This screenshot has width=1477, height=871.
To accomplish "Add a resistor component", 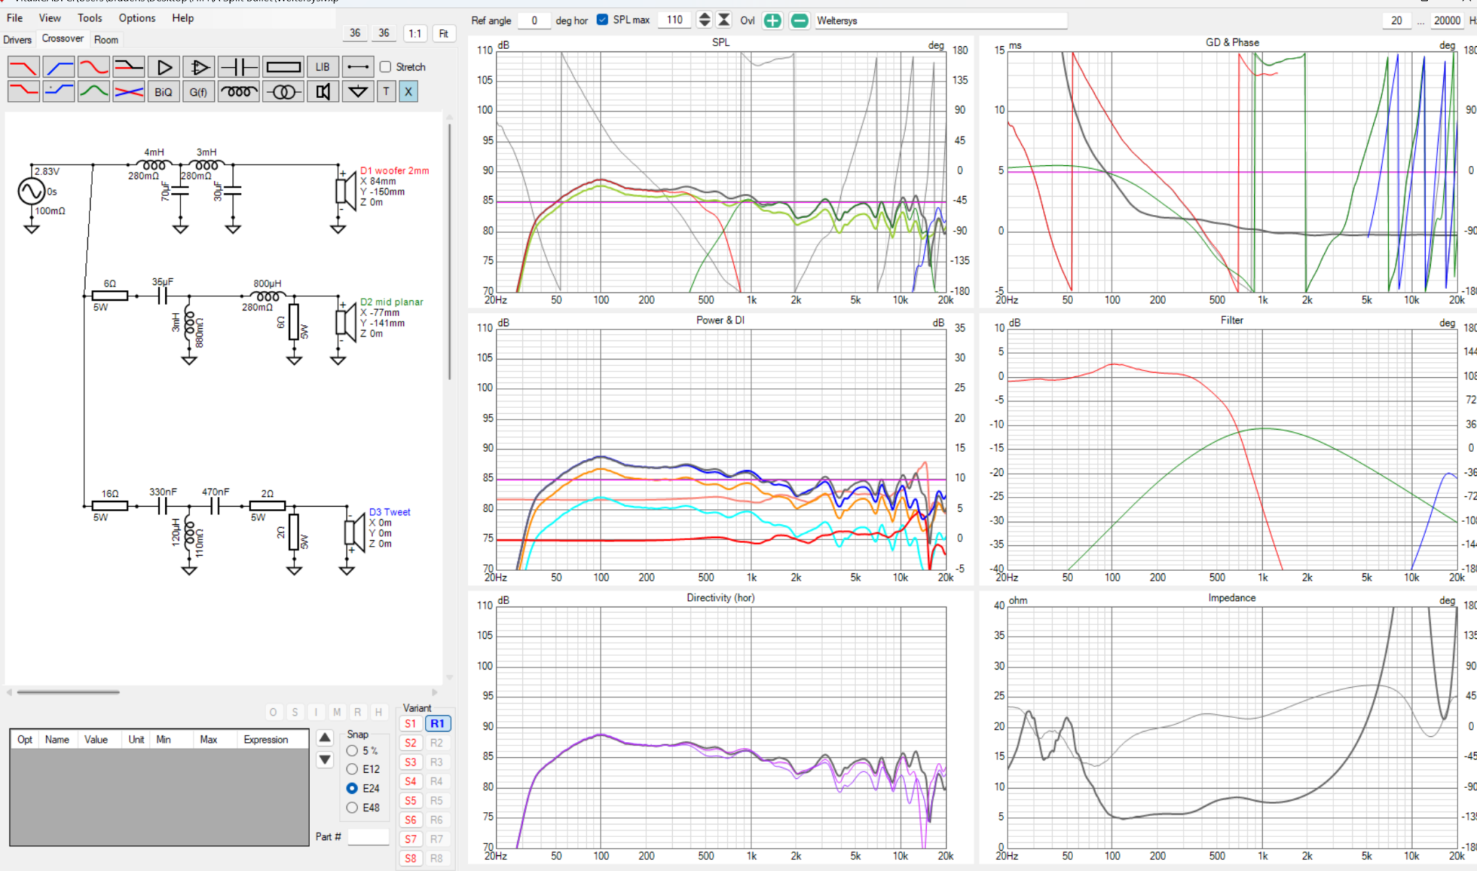I will coord(283,67).
